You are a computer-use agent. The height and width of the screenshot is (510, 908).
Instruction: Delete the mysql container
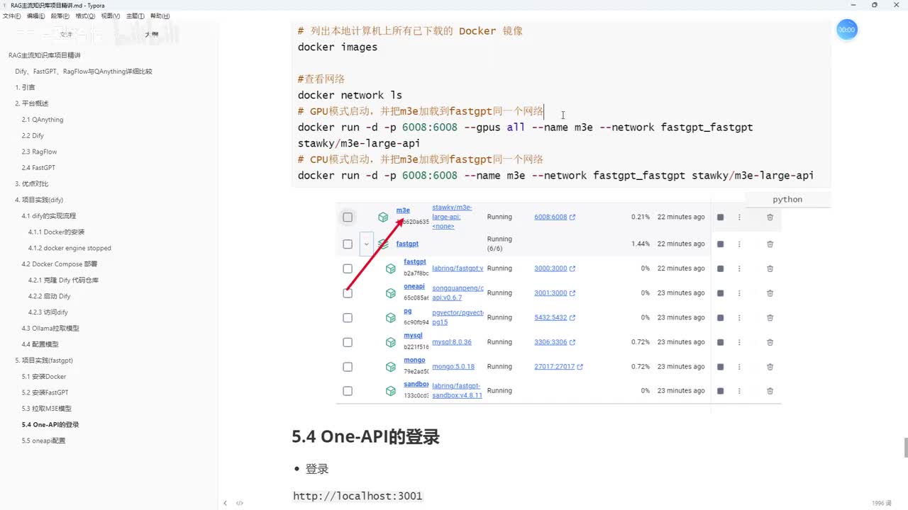click(770, 342)
